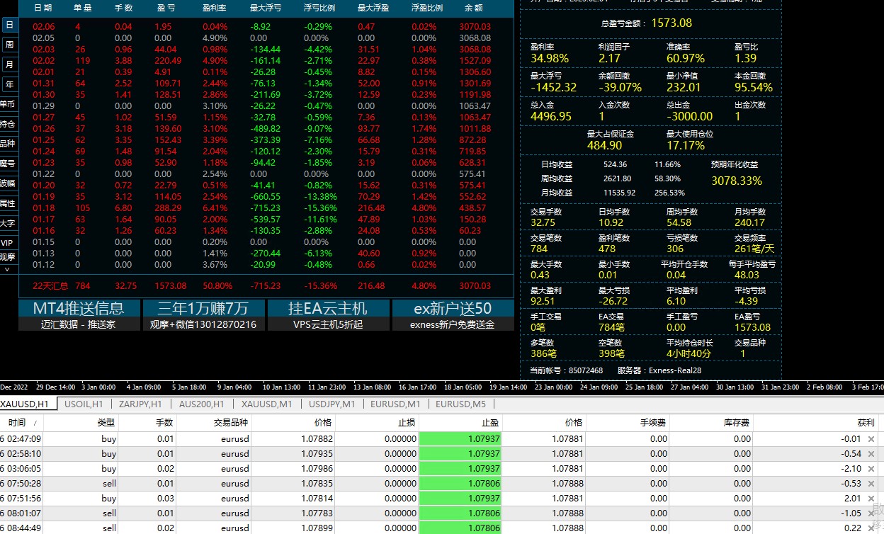The image size is (884, 534).
Task: Switch statistics to weekly view 周
Action: pos(9,45)
